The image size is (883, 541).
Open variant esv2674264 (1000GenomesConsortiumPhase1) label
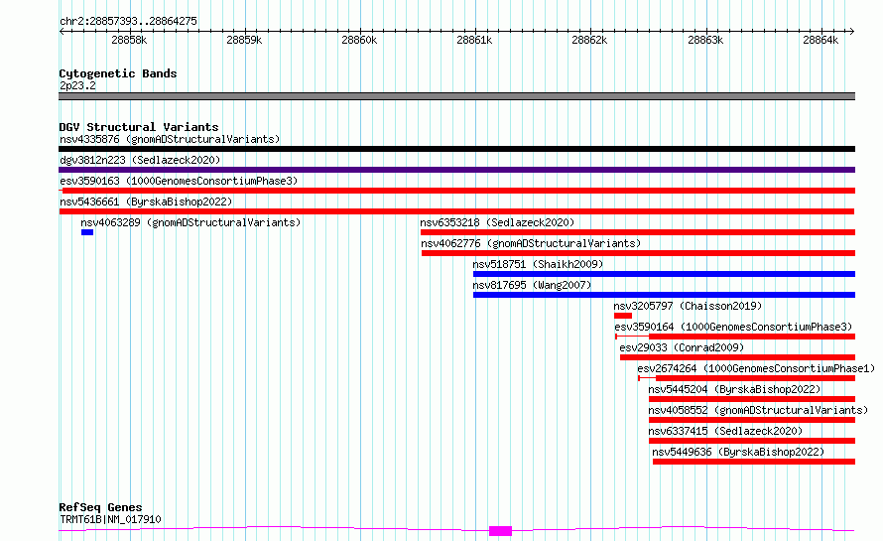756,368
